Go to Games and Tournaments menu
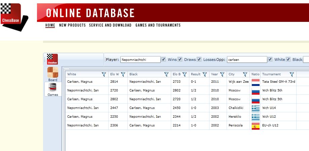 [x=158, y=25]
